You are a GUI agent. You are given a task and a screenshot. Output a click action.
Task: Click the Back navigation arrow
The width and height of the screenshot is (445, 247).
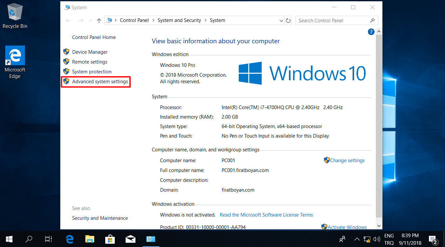68,20
